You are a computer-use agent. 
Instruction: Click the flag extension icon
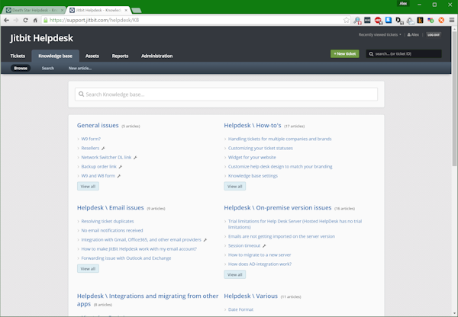click(x=431, y=20)
